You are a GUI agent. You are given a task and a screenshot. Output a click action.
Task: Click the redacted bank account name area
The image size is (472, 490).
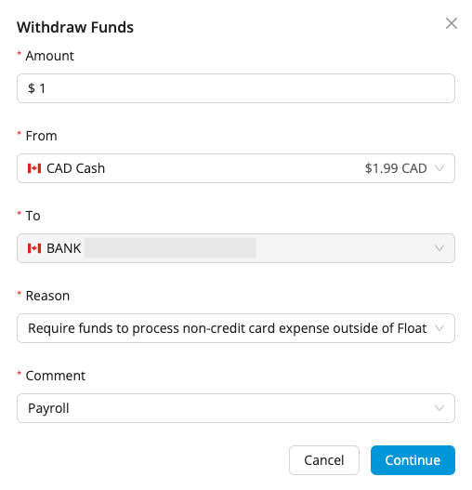[170, 248]
